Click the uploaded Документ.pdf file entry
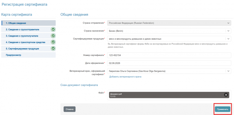 (x=169, y=95)
